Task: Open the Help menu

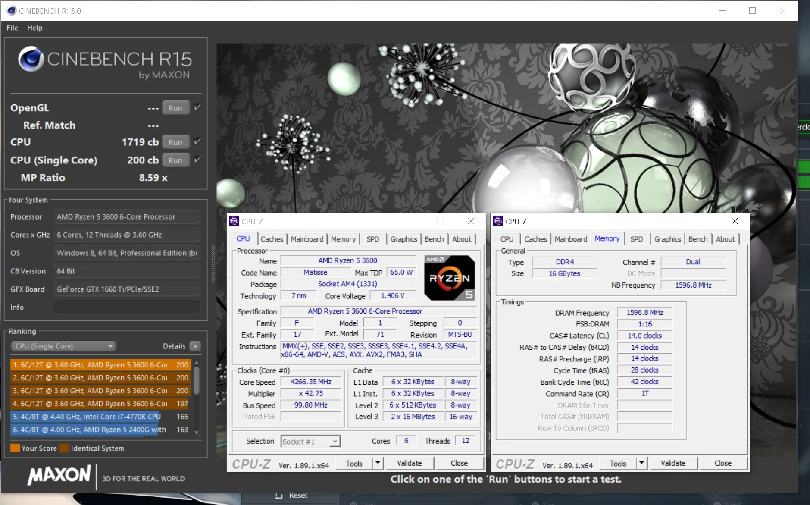Action: 35,28
